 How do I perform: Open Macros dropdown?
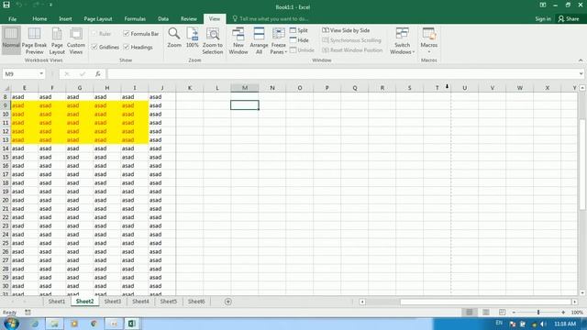(x=429, y=40)
